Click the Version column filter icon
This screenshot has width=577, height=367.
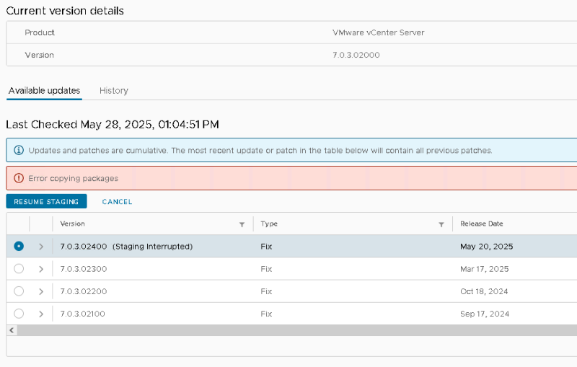pos(242,224)
